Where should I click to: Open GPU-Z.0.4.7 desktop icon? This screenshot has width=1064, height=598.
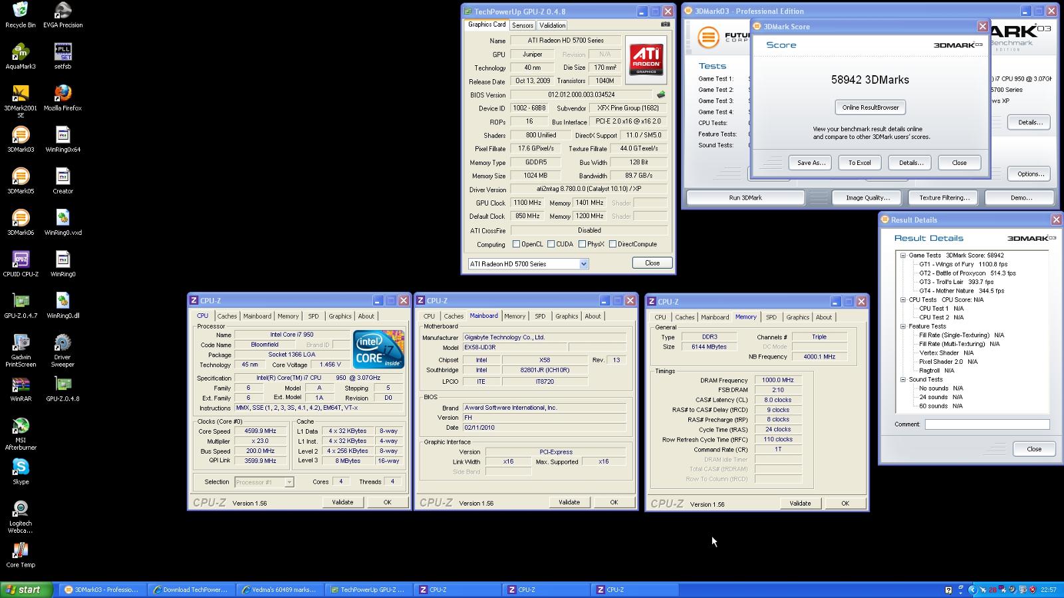click(21, 305)
